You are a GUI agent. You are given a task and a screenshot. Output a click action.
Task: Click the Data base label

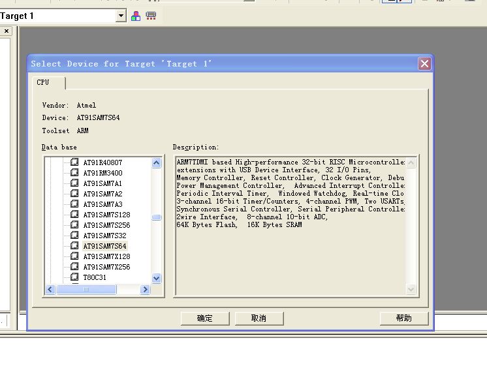pyautogui.click(x=59, y=147)
